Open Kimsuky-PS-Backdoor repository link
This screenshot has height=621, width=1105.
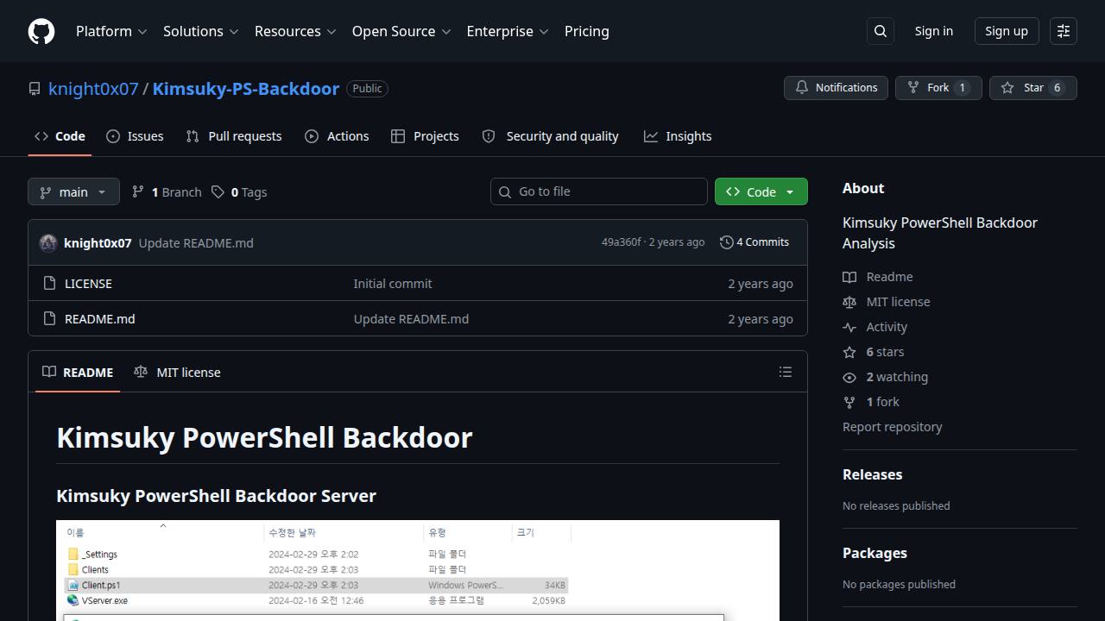pyautogui.click(x=246, y=89)
